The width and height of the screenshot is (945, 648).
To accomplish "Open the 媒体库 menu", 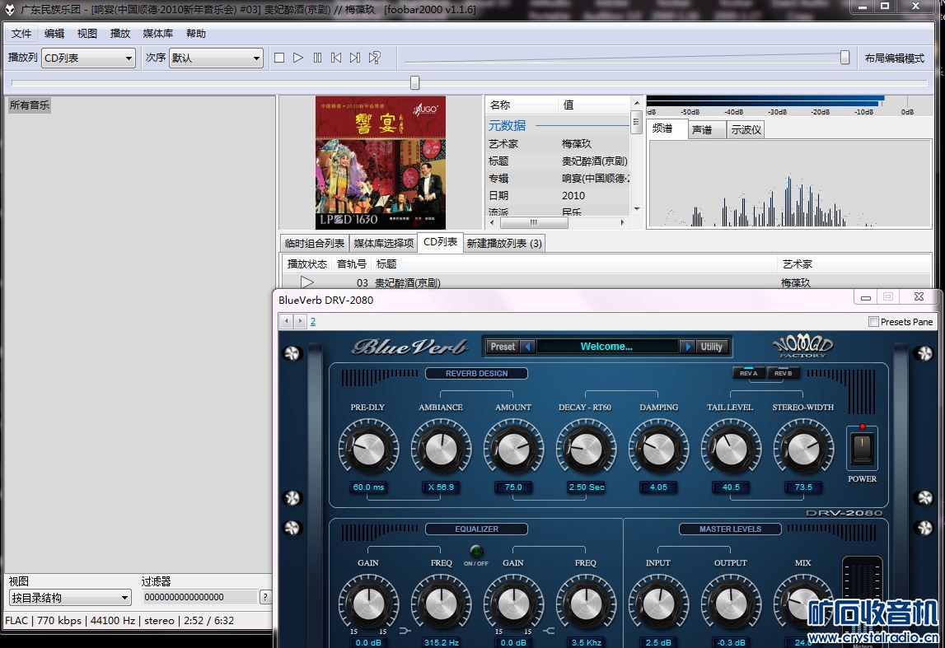I will (x=158, y=33).
